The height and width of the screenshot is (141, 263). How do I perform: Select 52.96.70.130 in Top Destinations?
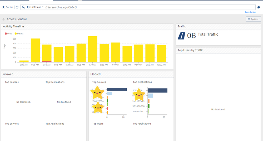[138, 106]
